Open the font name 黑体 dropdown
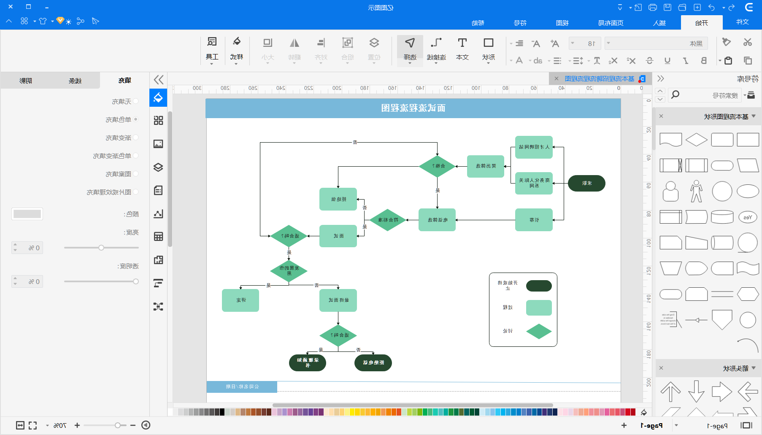Screen dimensions: 762x435 [608, 43]
